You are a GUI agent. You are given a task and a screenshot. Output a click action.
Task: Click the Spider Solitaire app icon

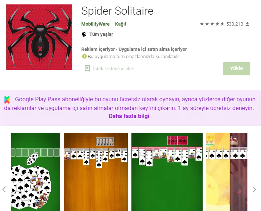[39, 37]
